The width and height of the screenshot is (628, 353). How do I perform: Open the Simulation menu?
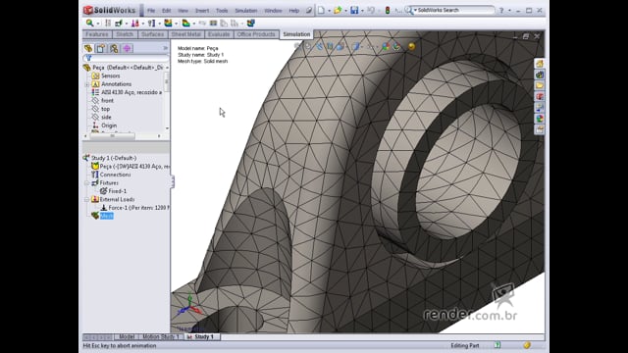coord(246,11)
